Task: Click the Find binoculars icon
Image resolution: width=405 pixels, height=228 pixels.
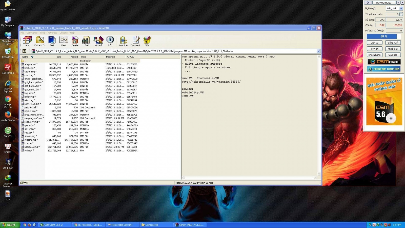Action: tap(87, 41)
